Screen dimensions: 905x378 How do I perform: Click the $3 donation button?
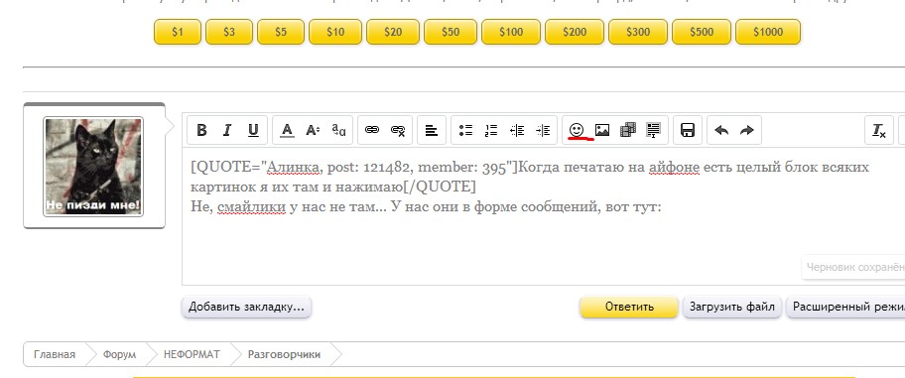click(229, 32)
